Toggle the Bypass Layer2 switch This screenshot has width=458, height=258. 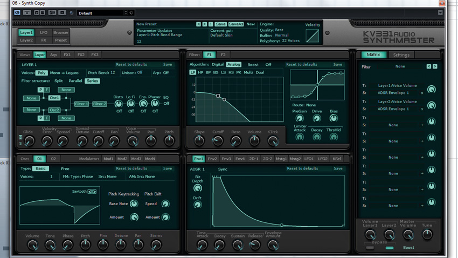tap(390, 248)
